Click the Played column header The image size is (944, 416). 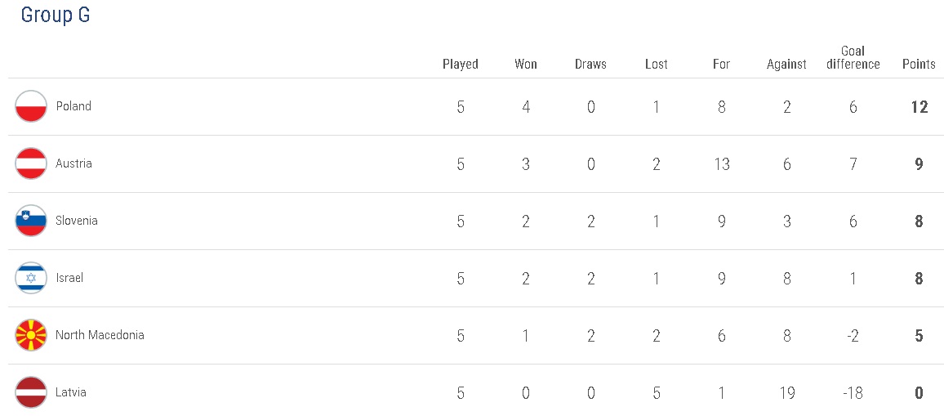[461, 64]
